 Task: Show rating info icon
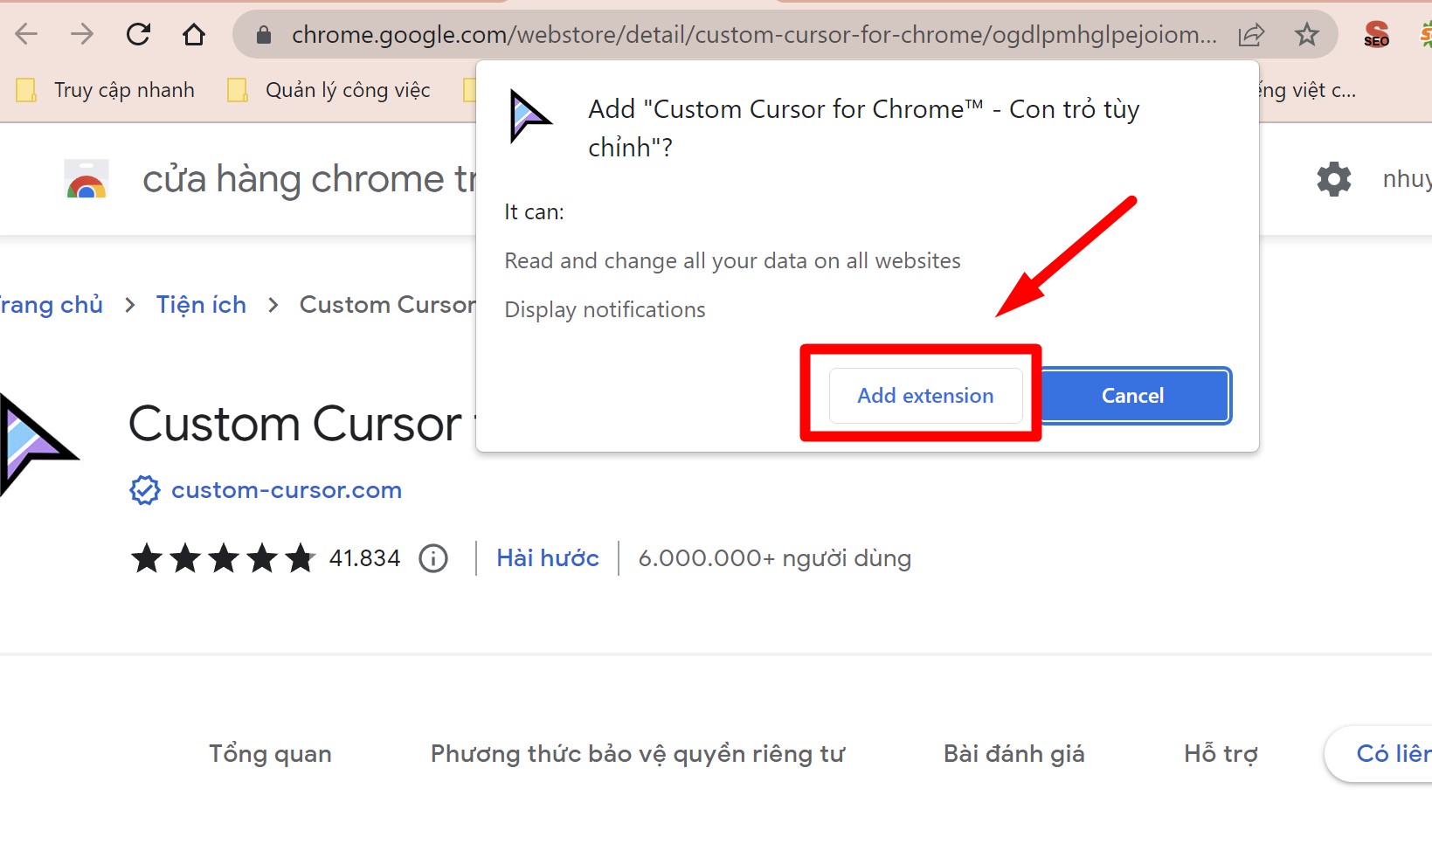tap(433, 557)
